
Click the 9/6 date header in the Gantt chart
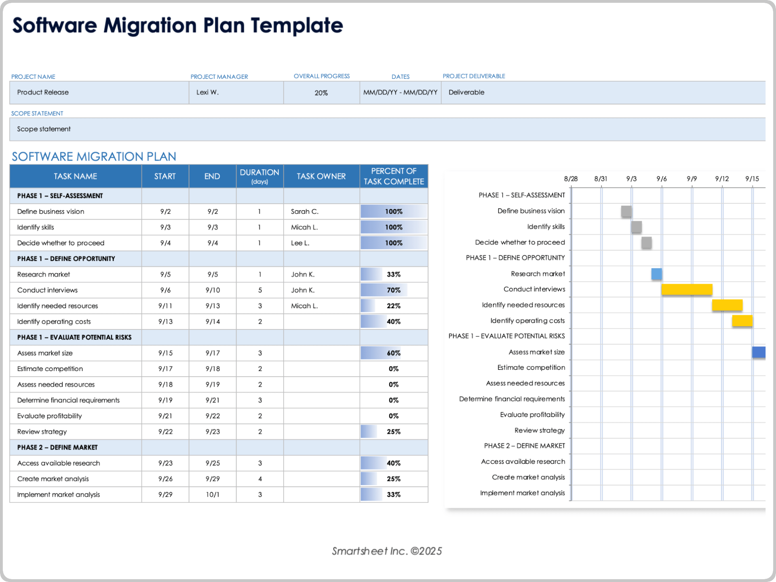coord(662,178)
